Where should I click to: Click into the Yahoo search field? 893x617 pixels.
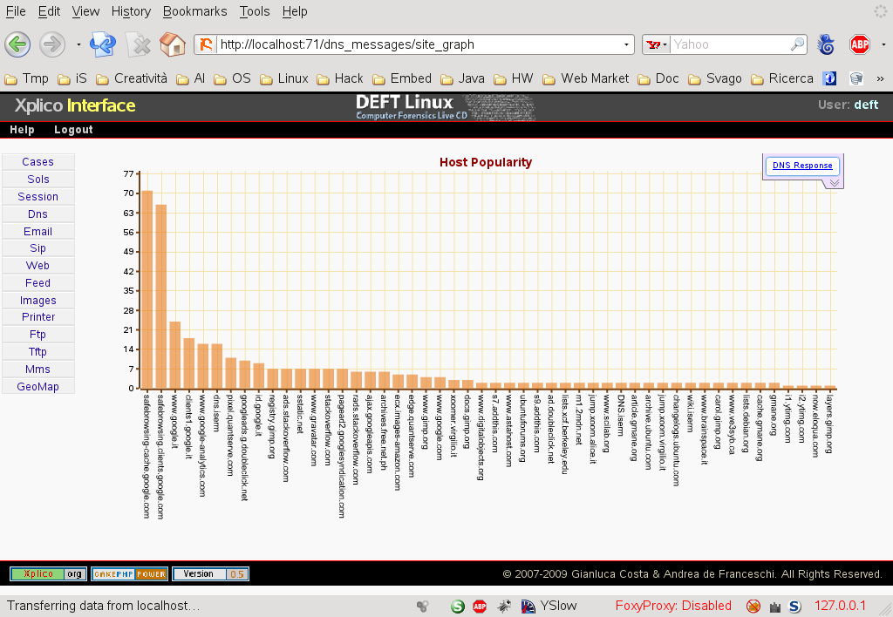point(729,44)
